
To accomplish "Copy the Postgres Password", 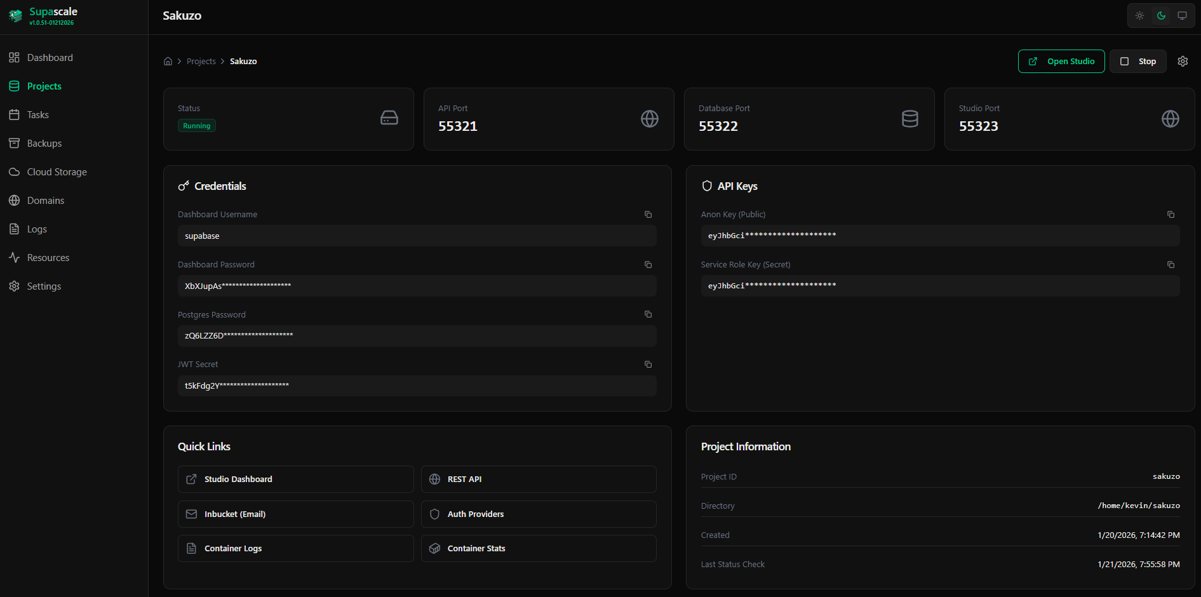I will 648,314.
